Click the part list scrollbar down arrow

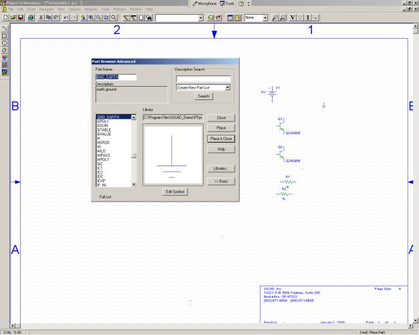pos(134,184)
